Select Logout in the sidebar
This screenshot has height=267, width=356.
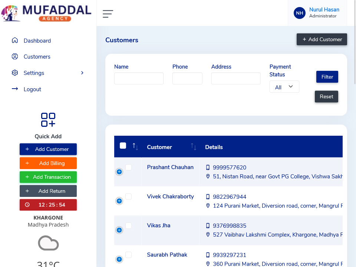[x=32, y=89]
